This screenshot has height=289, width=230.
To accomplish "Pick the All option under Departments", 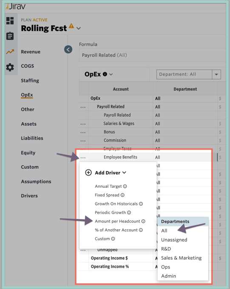I will pyautogui.click(x=164, y=231).
